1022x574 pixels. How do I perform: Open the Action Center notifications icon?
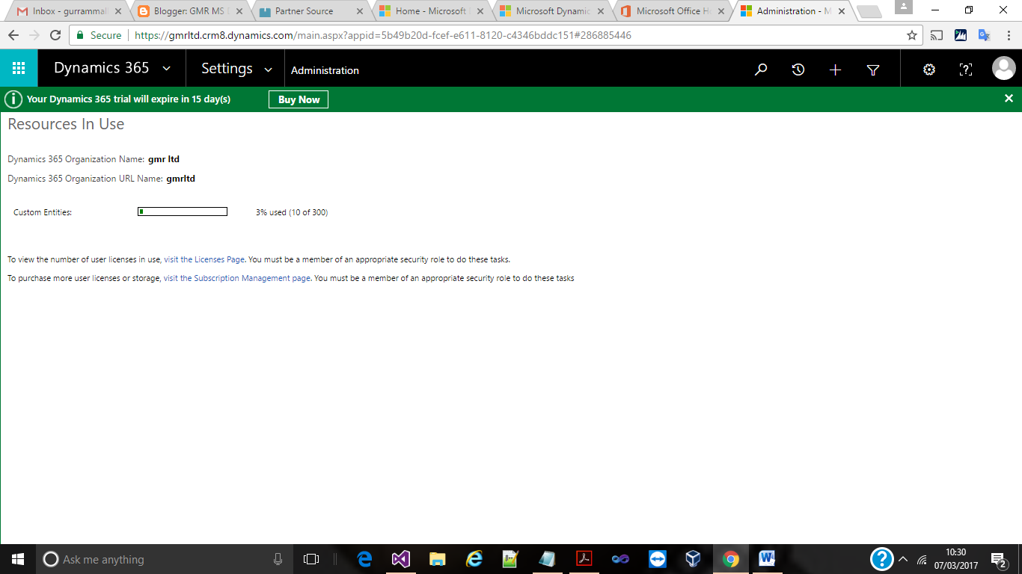998,559
